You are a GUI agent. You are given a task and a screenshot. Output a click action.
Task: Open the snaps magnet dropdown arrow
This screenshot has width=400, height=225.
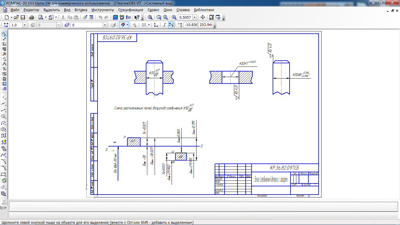(128, 25)
